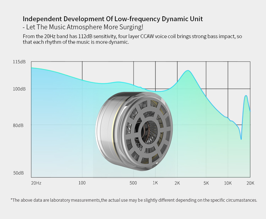Screen dimensions: 266x219
Task: Select the 50dB label on the vertical axis
Action: 18,173
